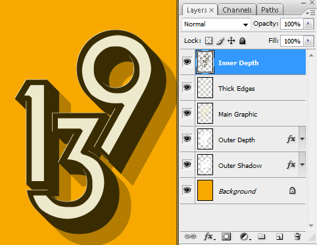Lock image pixels with brush icon
This screenshot has width=317, height=245.
(220, 41)
